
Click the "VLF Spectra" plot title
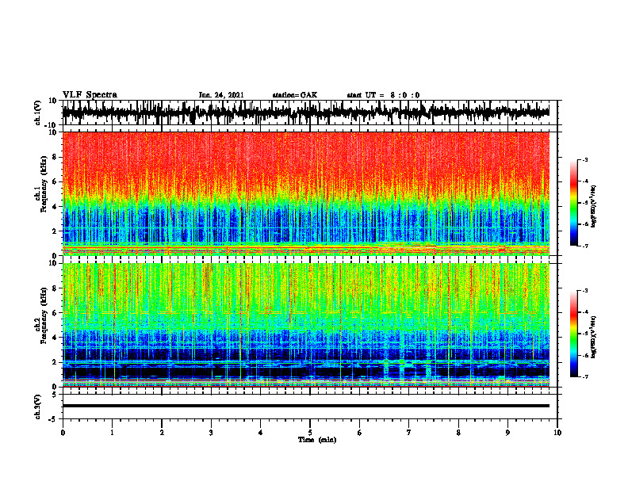click(90, 95)
